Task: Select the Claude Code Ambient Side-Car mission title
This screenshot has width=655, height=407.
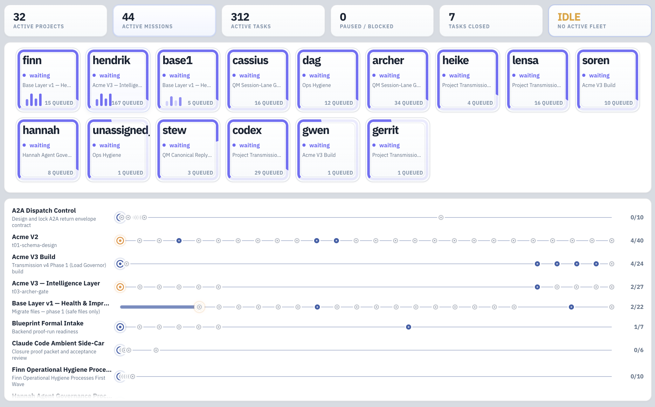Action: click(x=58, y=343)
